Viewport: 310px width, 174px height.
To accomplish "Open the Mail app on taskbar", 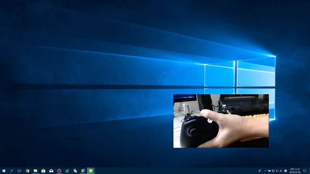I will [x=51, y=171].
